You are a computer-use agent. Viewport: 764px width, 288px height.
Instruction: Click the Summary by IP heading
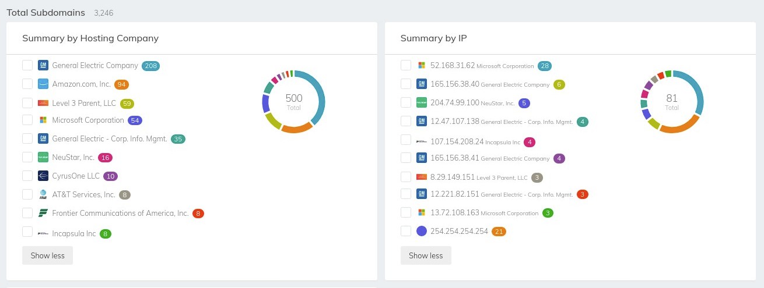(433, 38)
